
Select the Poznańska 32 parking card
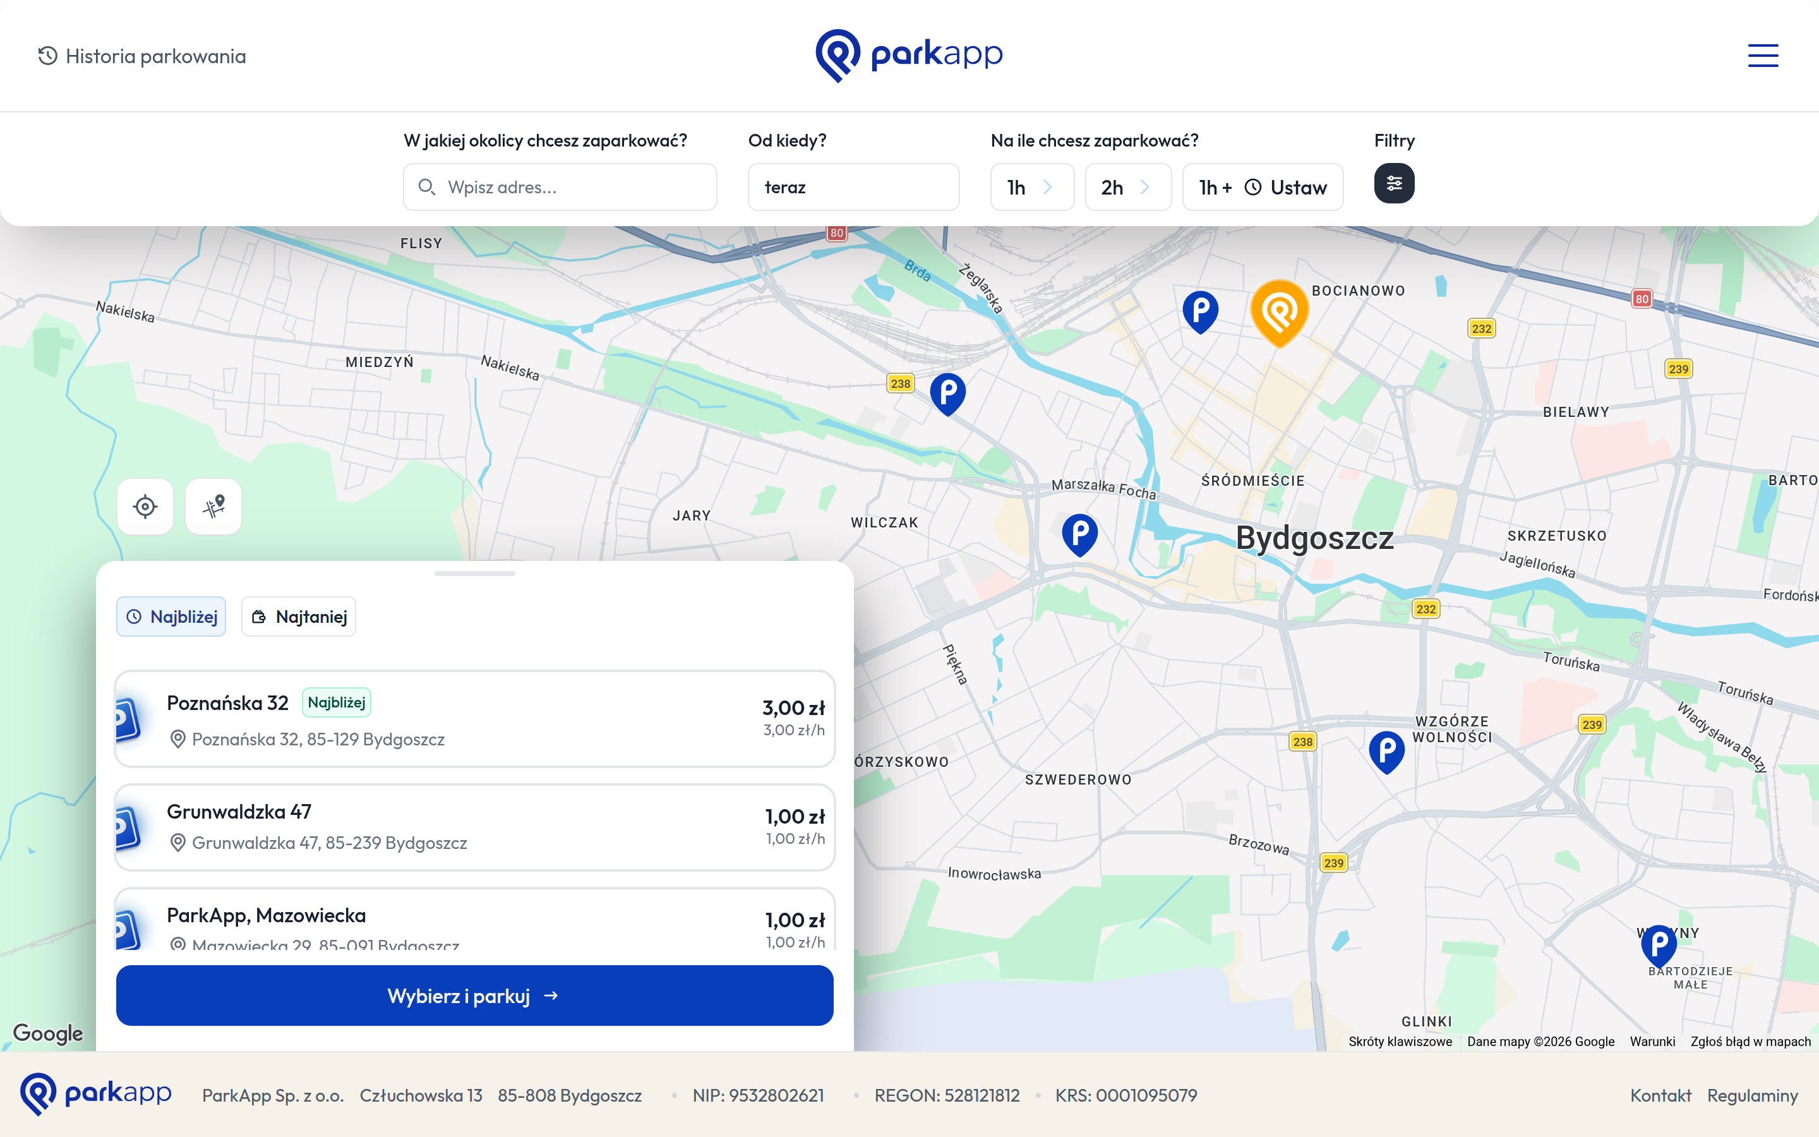pos(474,719)
